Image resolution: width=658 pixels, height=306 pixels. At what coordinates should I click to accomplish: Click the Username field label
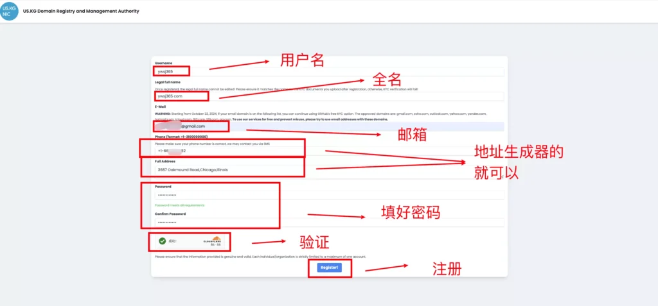tap(163, 63)
